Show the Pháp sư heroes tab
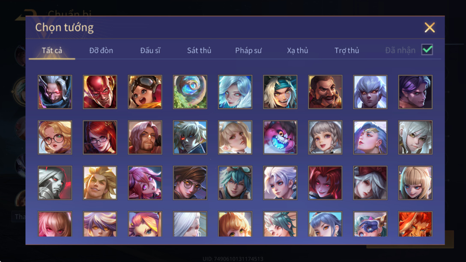 (248, 51)
